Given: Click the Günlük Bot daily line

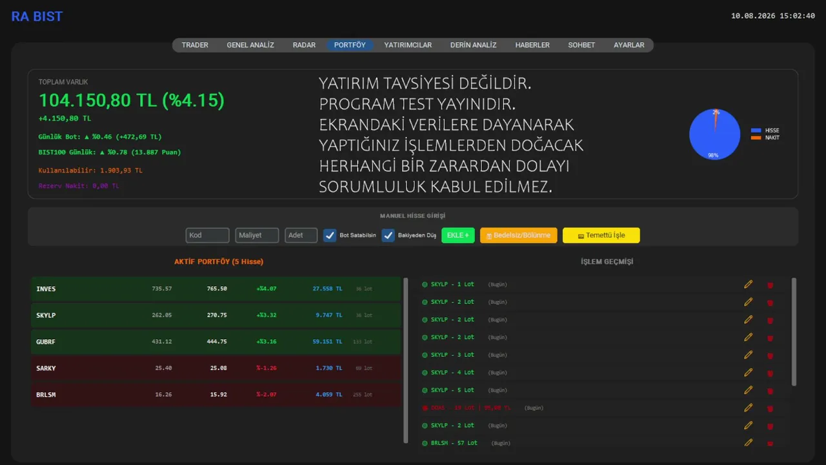Looking at the screenshot, I should pyautogui.click(x=100, y=137).
